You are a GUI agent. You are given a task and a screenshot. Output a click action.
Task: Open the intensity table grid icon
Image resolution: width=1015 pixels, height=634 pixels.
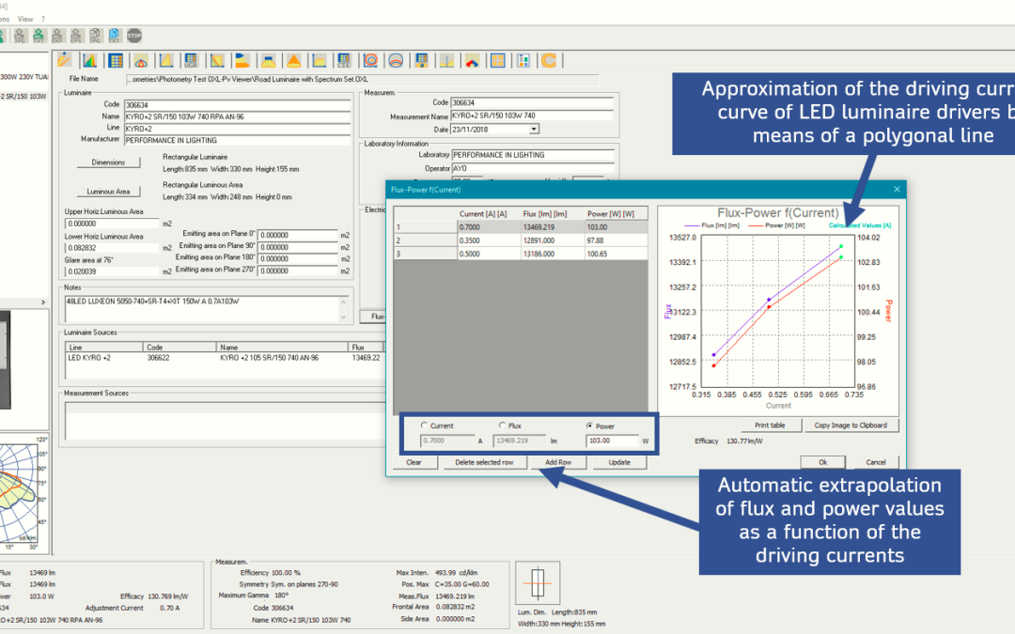pyautogui.click(x=116, y=61)
